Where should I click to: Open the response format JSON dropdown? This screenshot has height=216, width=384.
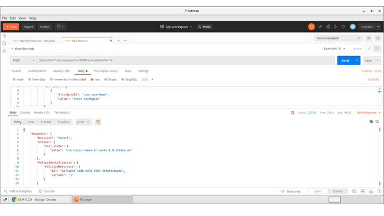[83, 122]
